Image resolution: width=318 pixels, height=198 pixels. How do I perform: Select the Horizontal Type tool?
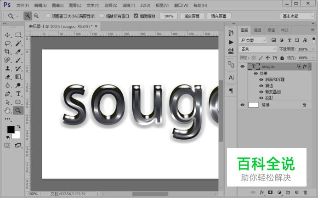(x=18, y=94)
